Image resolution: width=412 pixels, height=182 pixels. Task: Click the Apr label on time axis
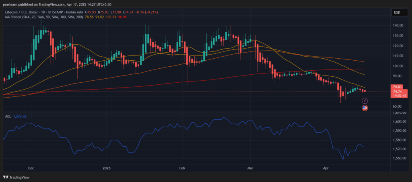[x=326, y=168]
